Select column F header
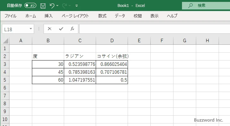This screenshot has width=230, height=126. click(x=162, y=41)
